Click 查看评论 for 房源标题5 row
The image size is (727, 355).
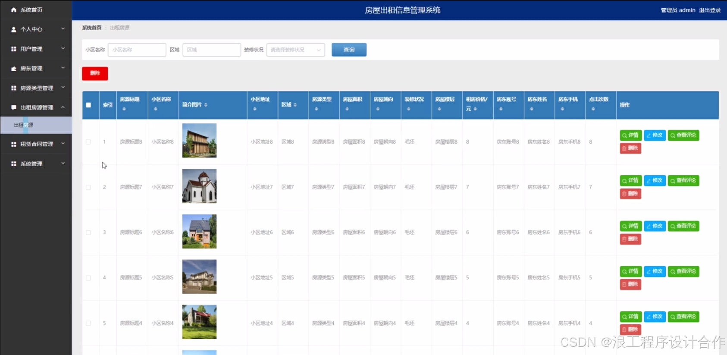pos(683,271)
